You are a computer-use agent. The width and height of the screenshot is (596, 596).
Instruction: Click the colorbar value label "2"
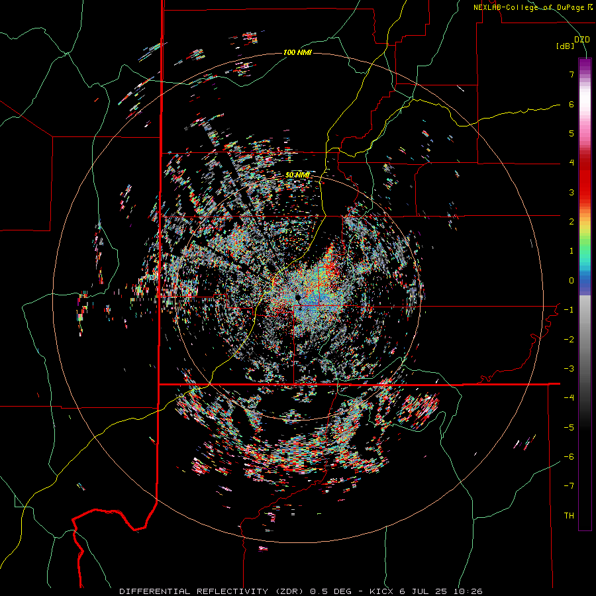[x=571, y=222]
